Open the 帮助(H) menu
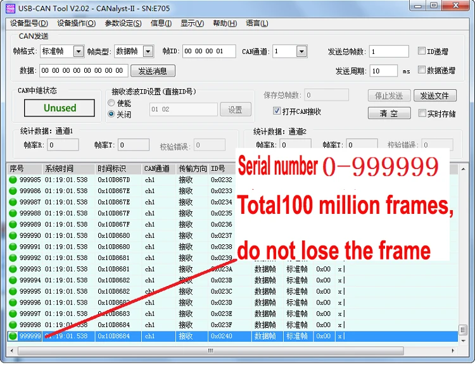Screen dimensions: 475x367 pos(225,23)
